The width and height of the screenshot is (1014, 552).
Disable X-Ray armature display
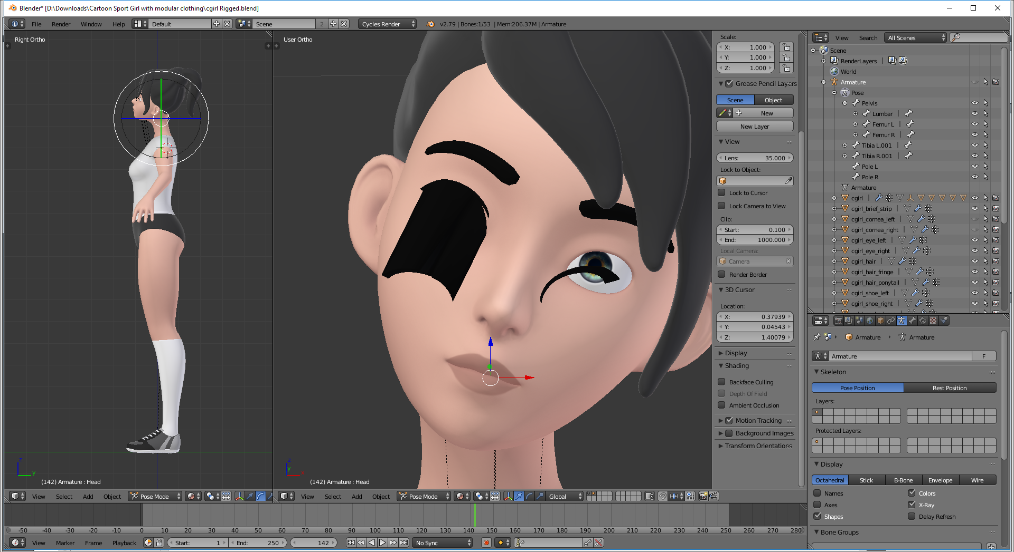pos(912,505)
